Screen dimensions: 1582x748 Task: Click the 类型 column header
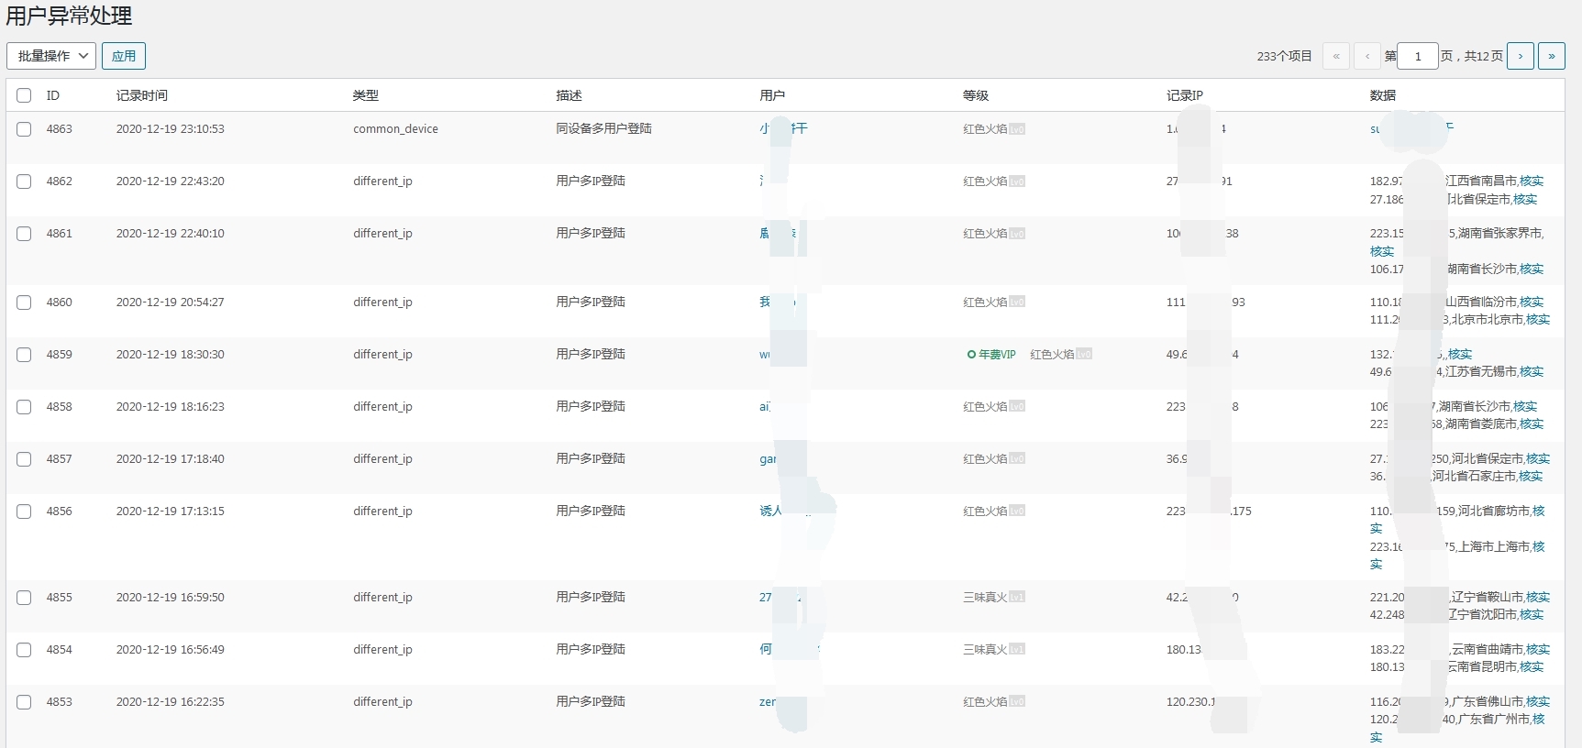coord(365,95)
